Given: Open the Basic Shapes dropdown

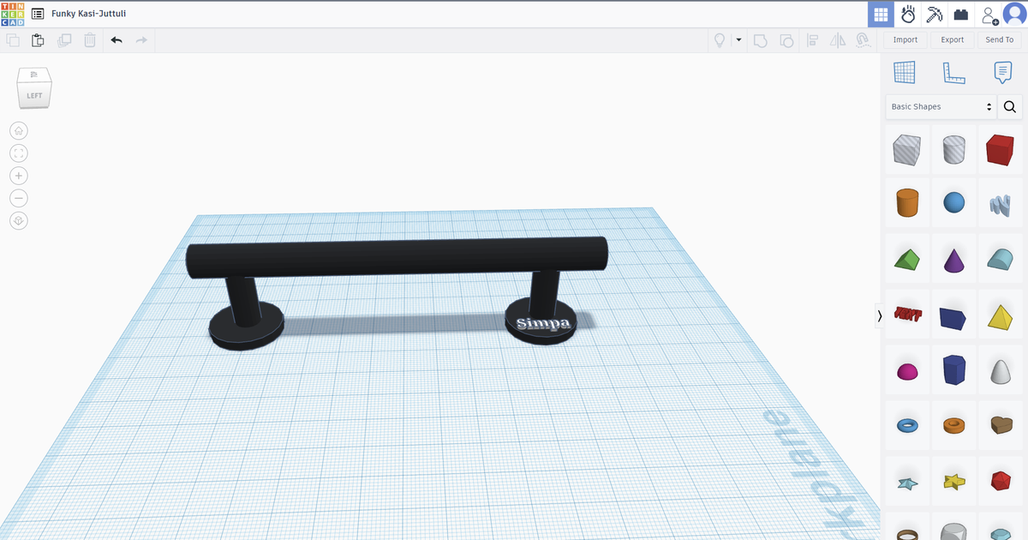Looking at the screenshot, I should (x=941, y=106).
